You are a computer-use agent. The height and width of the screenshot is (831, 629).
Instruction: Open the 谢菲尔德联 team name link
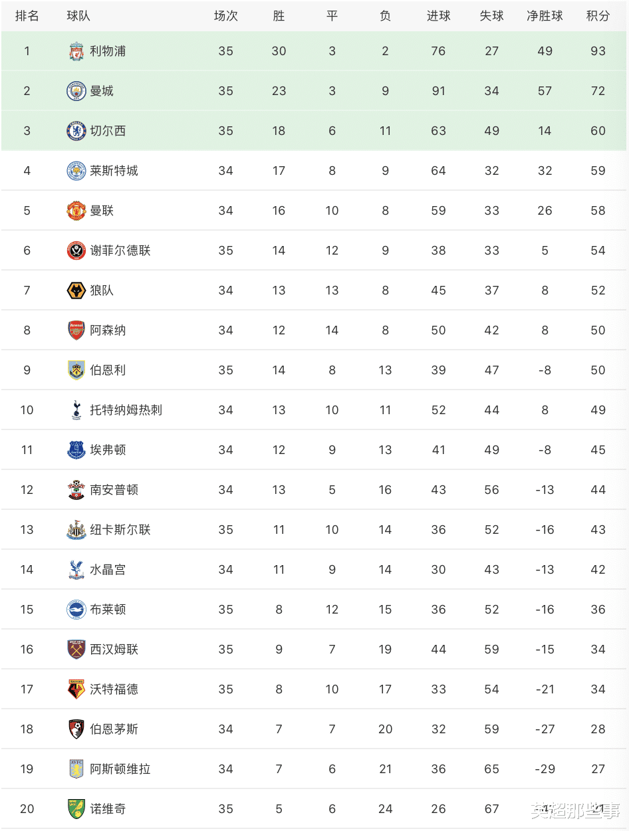pos(120,251)
